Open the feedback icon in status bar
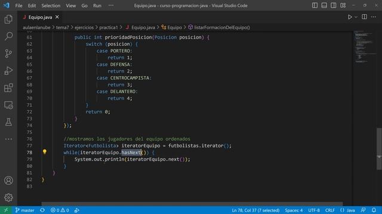Image resolution: width=382 pixels, height=214 pixels. click(x=363, y=210)
